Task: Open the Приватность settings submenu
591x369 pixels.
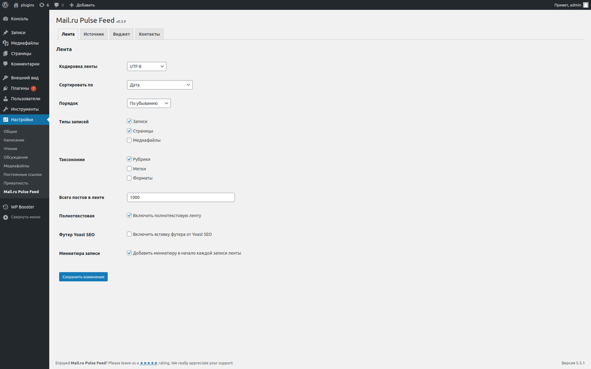Action: pyautogui.click(x=16, y=183)
